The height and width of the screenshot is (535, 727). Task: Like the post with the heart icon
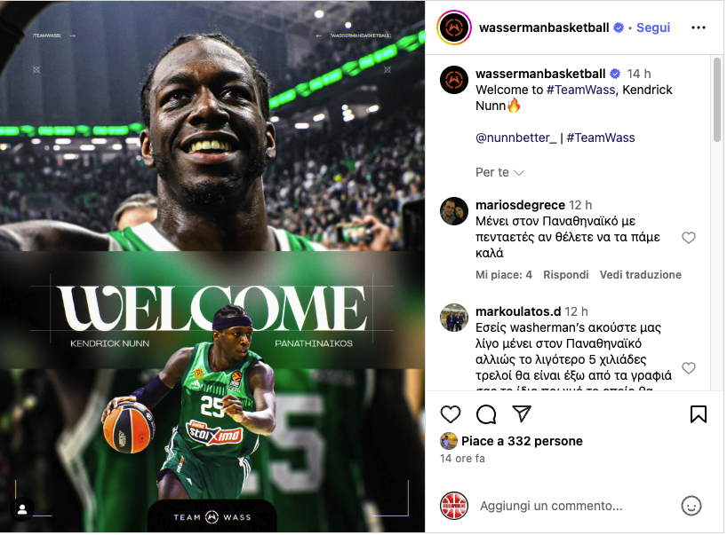(451, 414)
